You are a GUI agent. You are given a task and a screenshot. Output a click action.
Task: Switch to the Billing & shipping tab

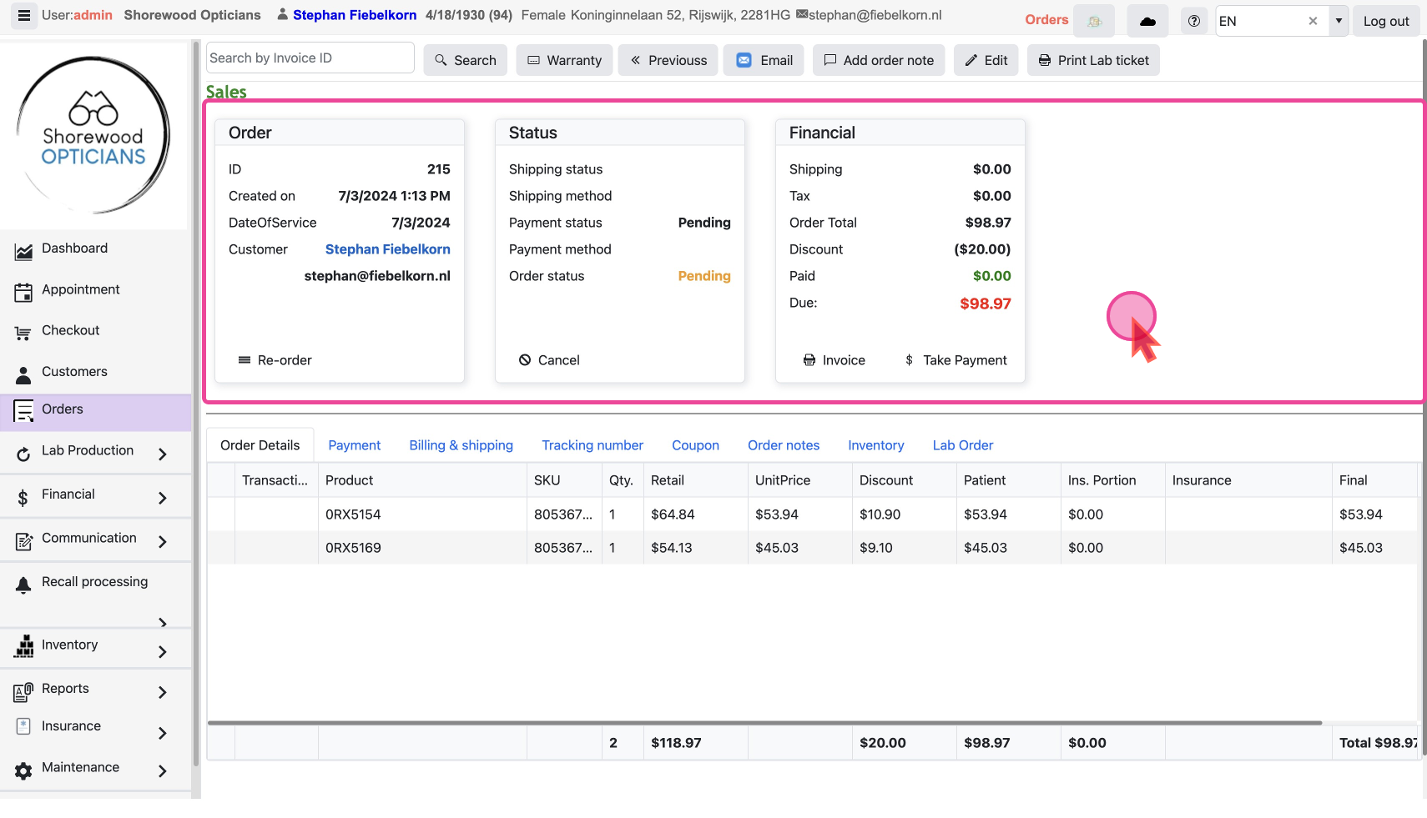point(461,445)
